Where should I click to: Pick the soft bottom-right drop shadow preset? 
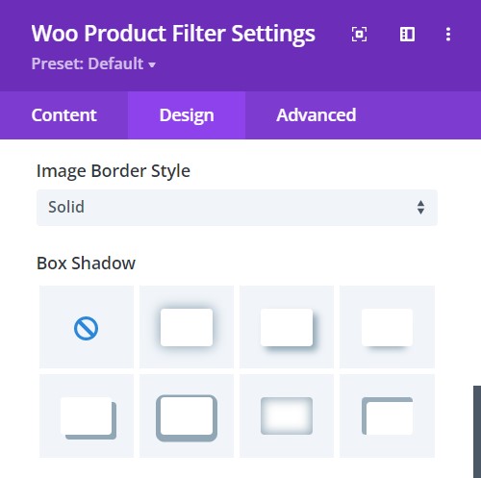coord(287,327)
